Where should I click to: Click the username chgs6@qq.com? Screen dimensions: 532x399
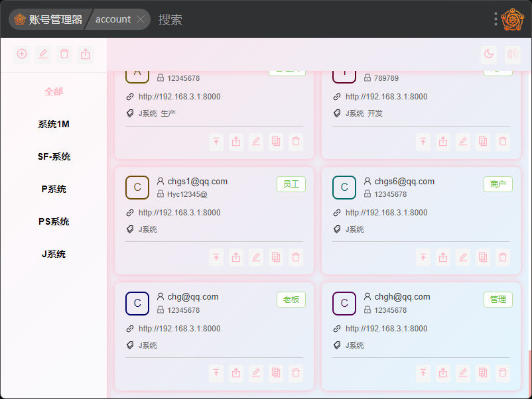tap(405, 182)
